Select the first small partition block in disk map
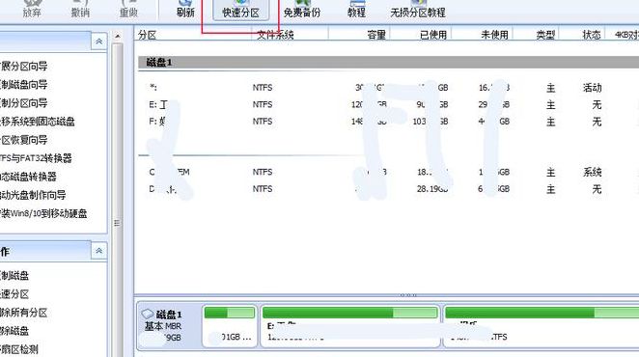 [x=230, y=326]
